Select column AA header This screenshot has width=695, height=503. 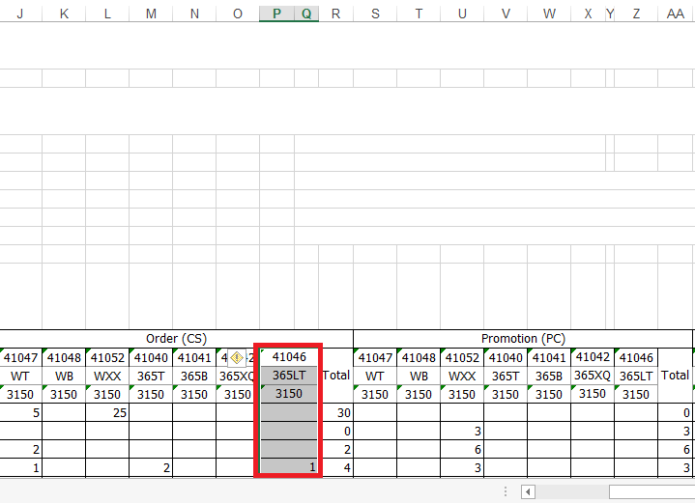676,14
